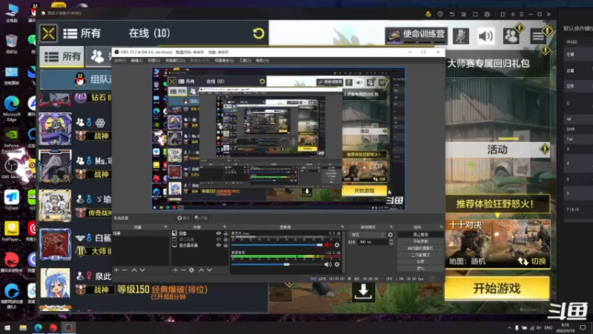
Task: Click 切换 to switch game mode
Action: [x=531, y=261]
